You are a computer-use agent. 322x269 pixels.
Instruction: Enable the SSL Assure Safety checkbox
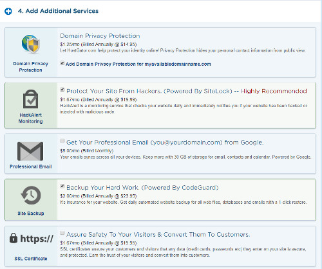tap(62, 233)
